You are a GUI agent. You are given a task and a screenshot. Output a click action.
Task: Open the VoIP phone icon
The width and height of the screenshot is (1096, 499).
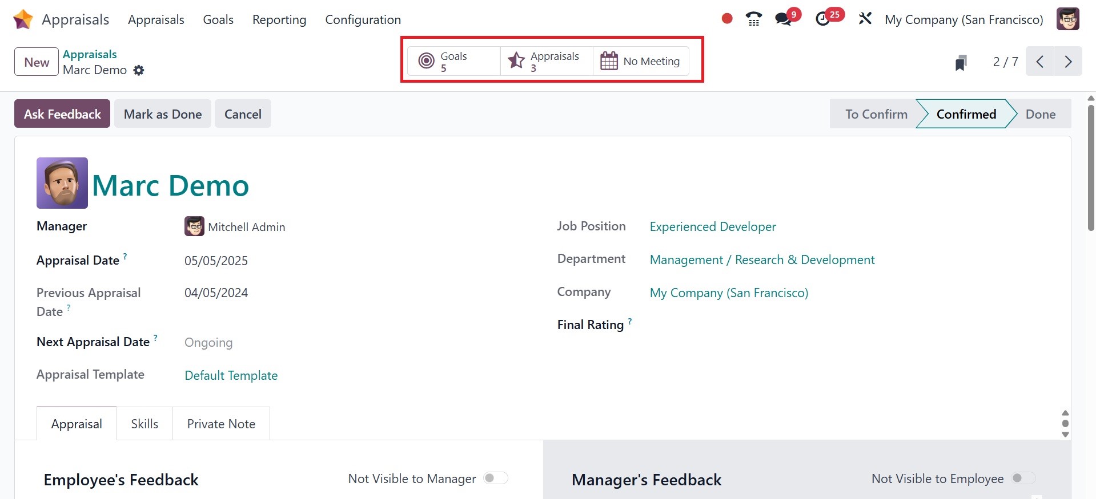(753, 19)
